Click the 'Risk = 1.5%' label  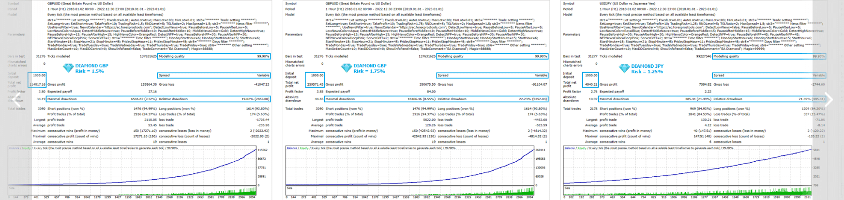tap(90, 71)
